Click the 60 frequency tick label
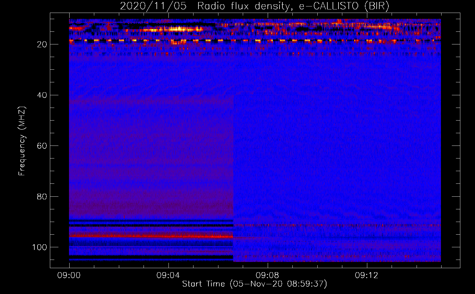The image size is (475, 294). [42, 146]
